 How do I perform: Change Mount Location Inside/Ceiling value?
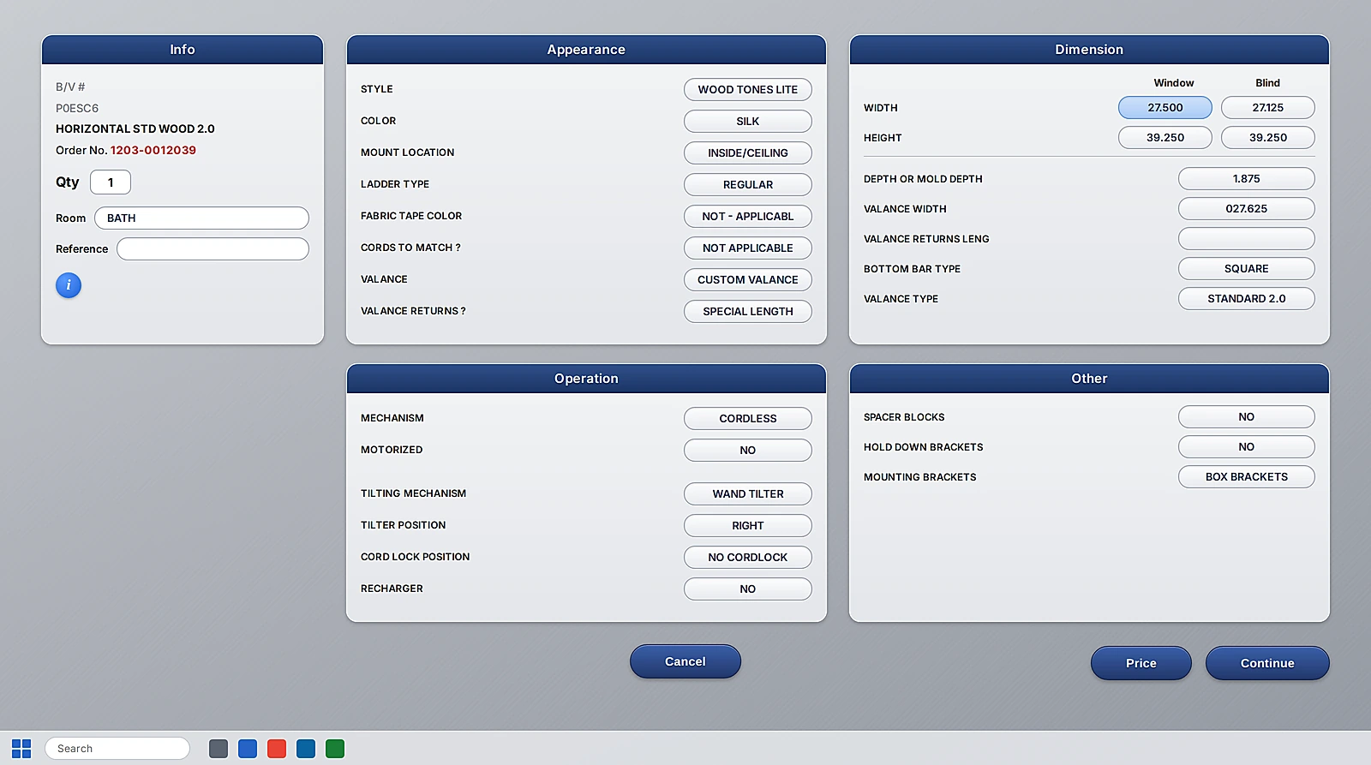point(748,153)
